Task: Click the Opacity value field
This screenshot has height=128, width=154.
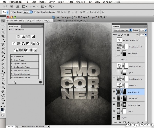Action: [142, 30]
